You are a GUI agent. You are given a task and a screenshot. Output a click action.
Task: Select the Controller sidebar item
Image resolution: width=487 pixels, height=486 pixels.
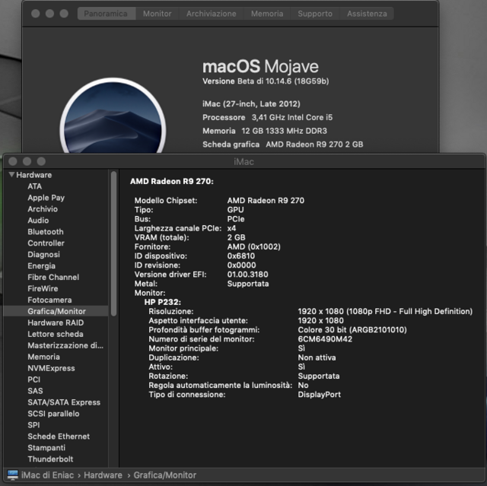[46, 243]
